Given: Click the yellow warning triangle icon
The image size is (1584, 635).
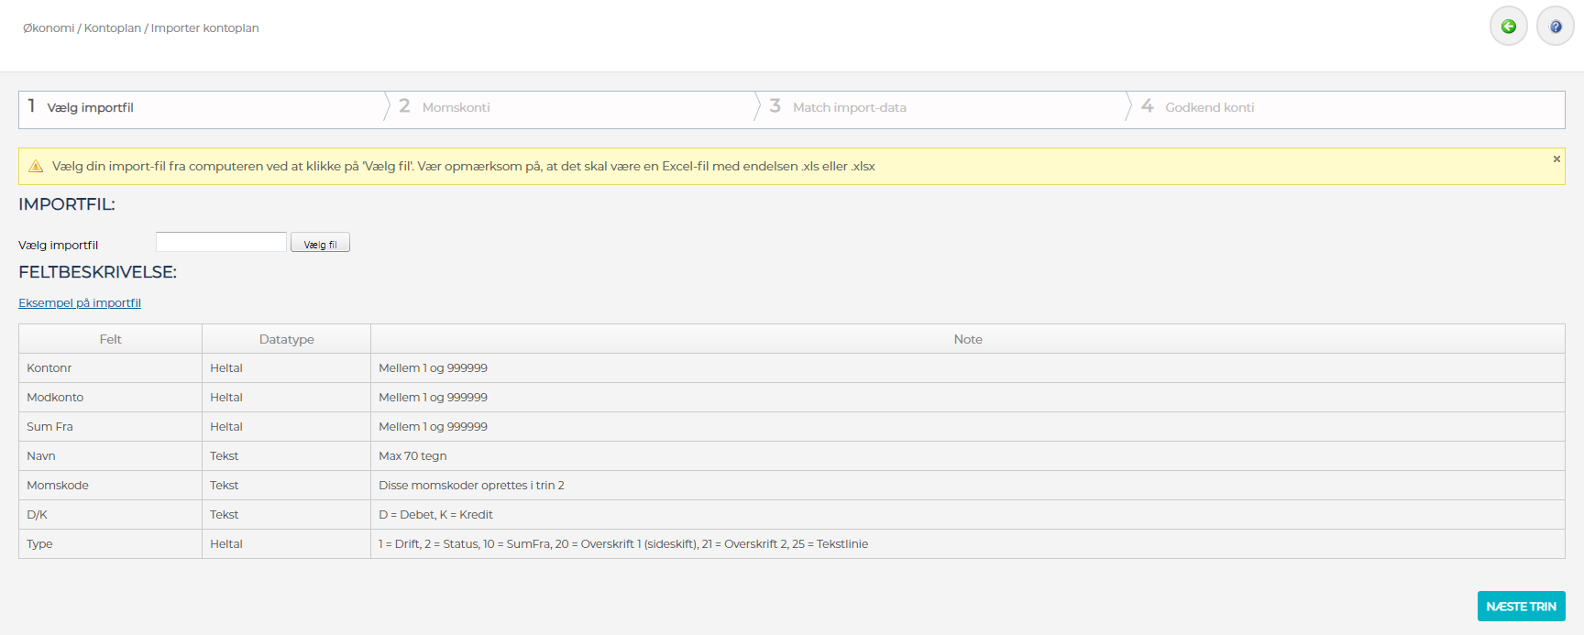Looking at the screenshot, I should [x=36, y=167].
